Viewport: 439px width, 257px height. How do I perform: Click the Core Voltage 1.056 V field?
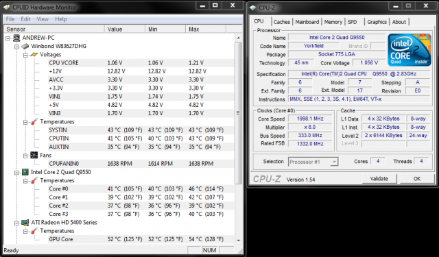[x=369, y=62]
